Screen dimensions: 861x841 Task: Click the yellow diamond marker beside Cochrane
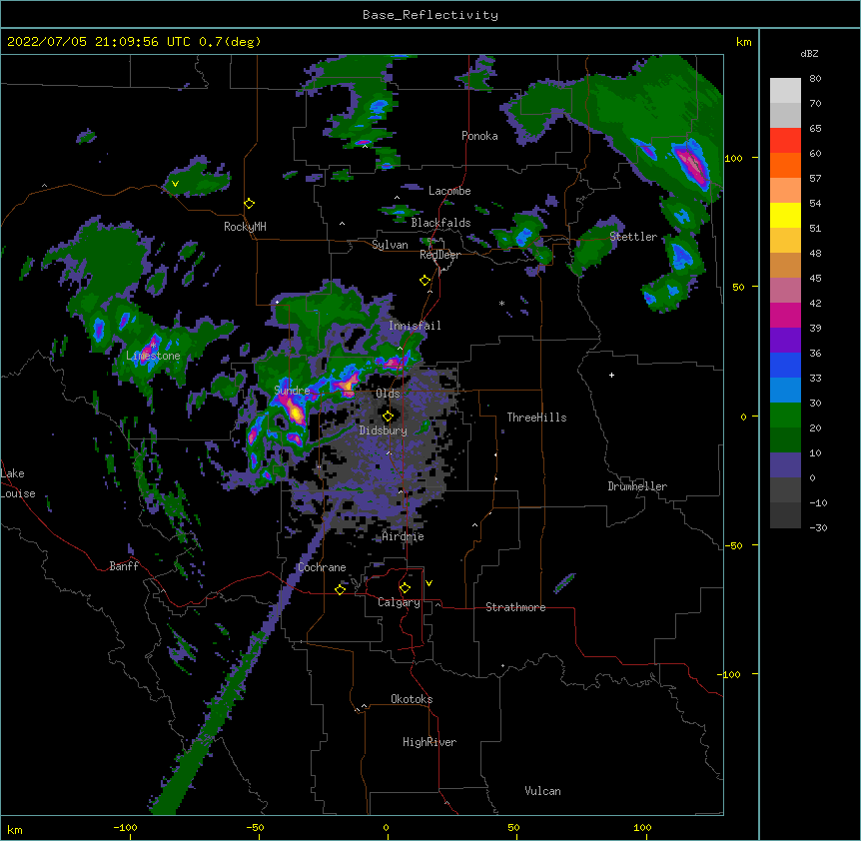pos(340,589)
